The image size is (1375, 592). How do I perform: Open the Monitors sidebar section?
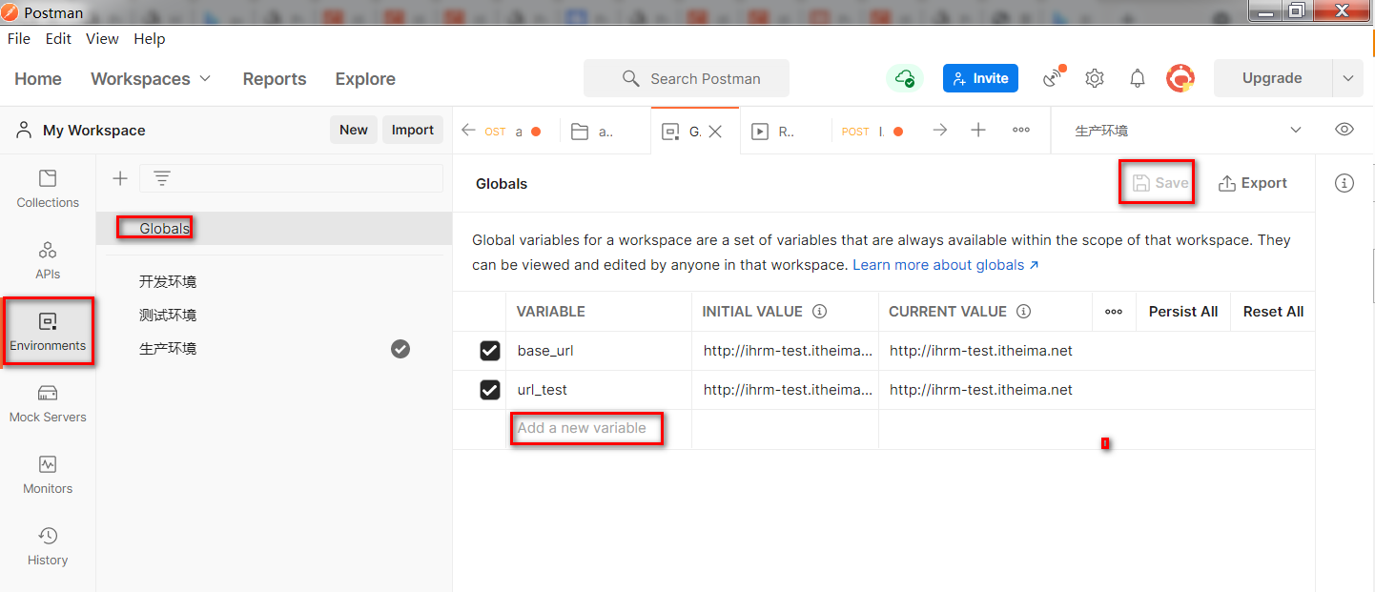[48, 475]
